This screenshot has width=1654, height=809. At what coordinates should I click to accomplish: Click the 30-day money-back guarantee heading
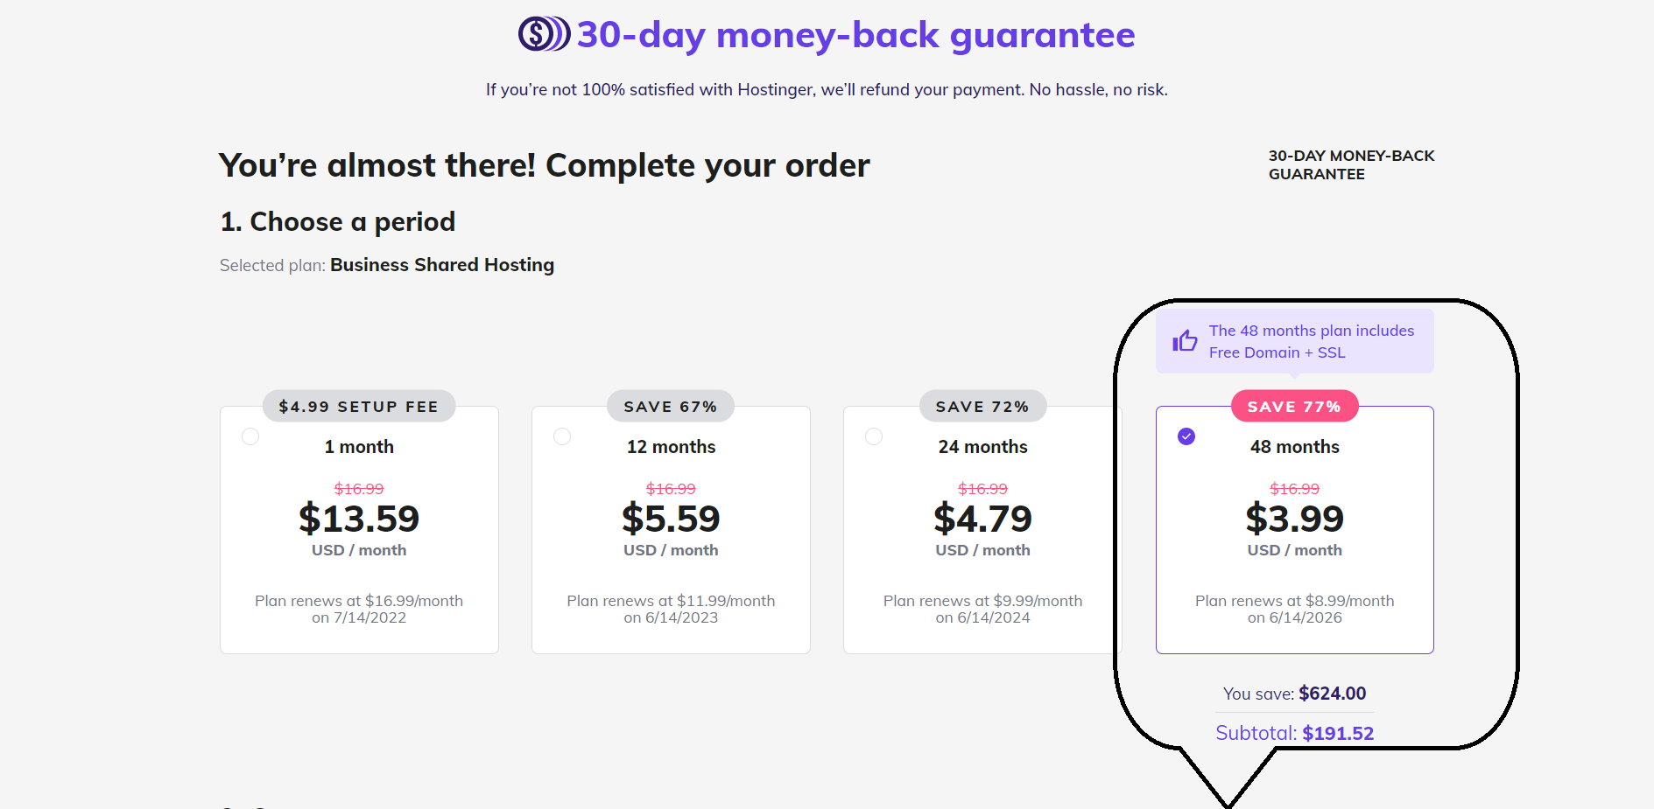pos(855,35)
